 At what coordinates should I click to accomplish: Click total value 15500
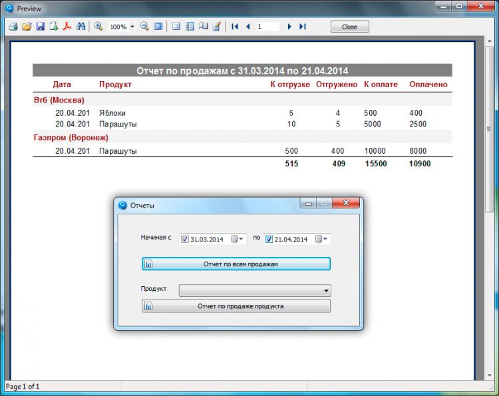click(x=376, y=164)
